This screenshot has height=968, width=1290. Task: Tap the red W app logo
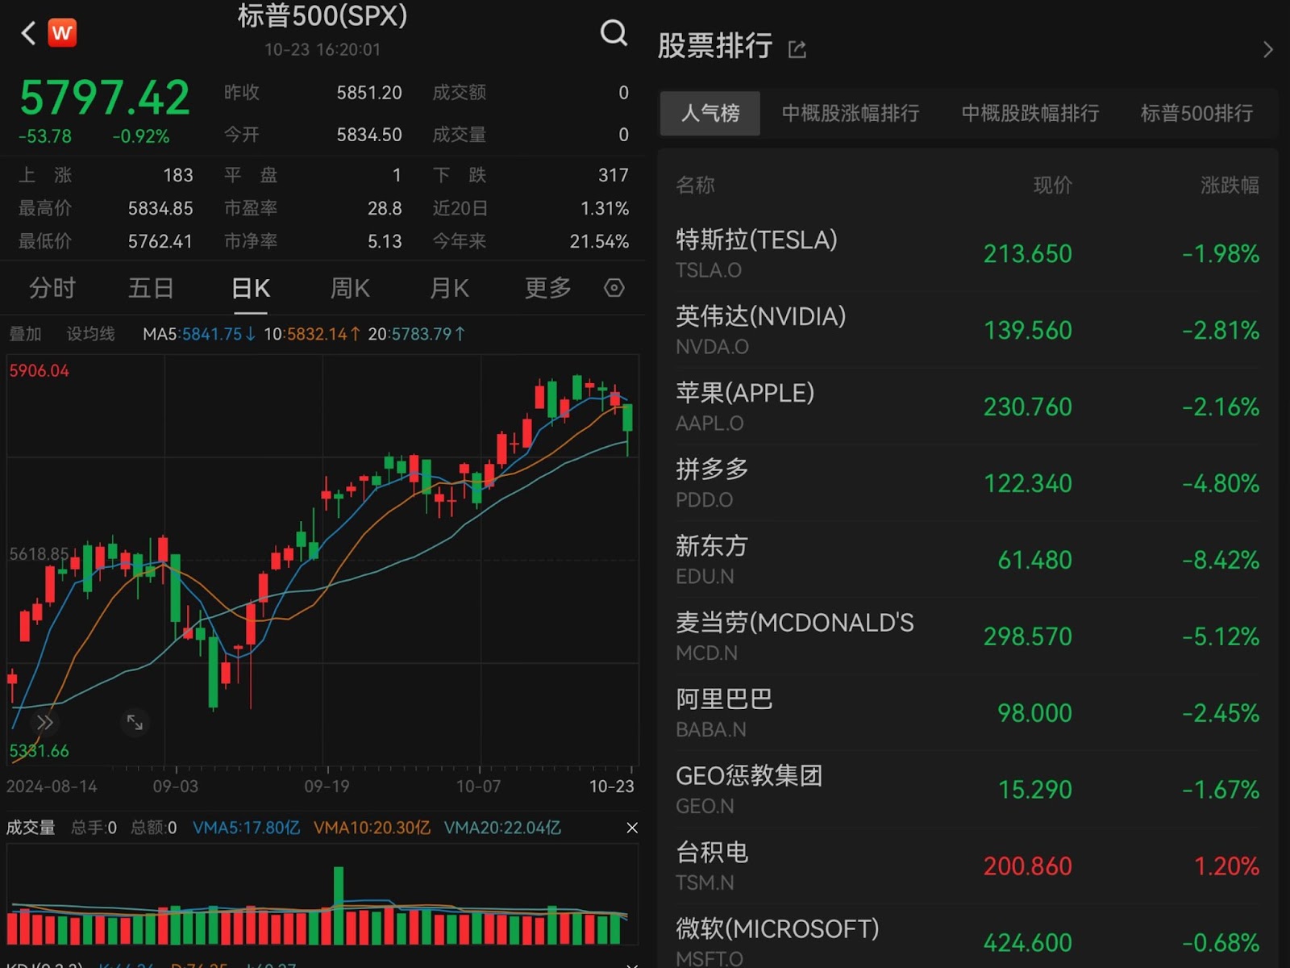pos(62,33)
